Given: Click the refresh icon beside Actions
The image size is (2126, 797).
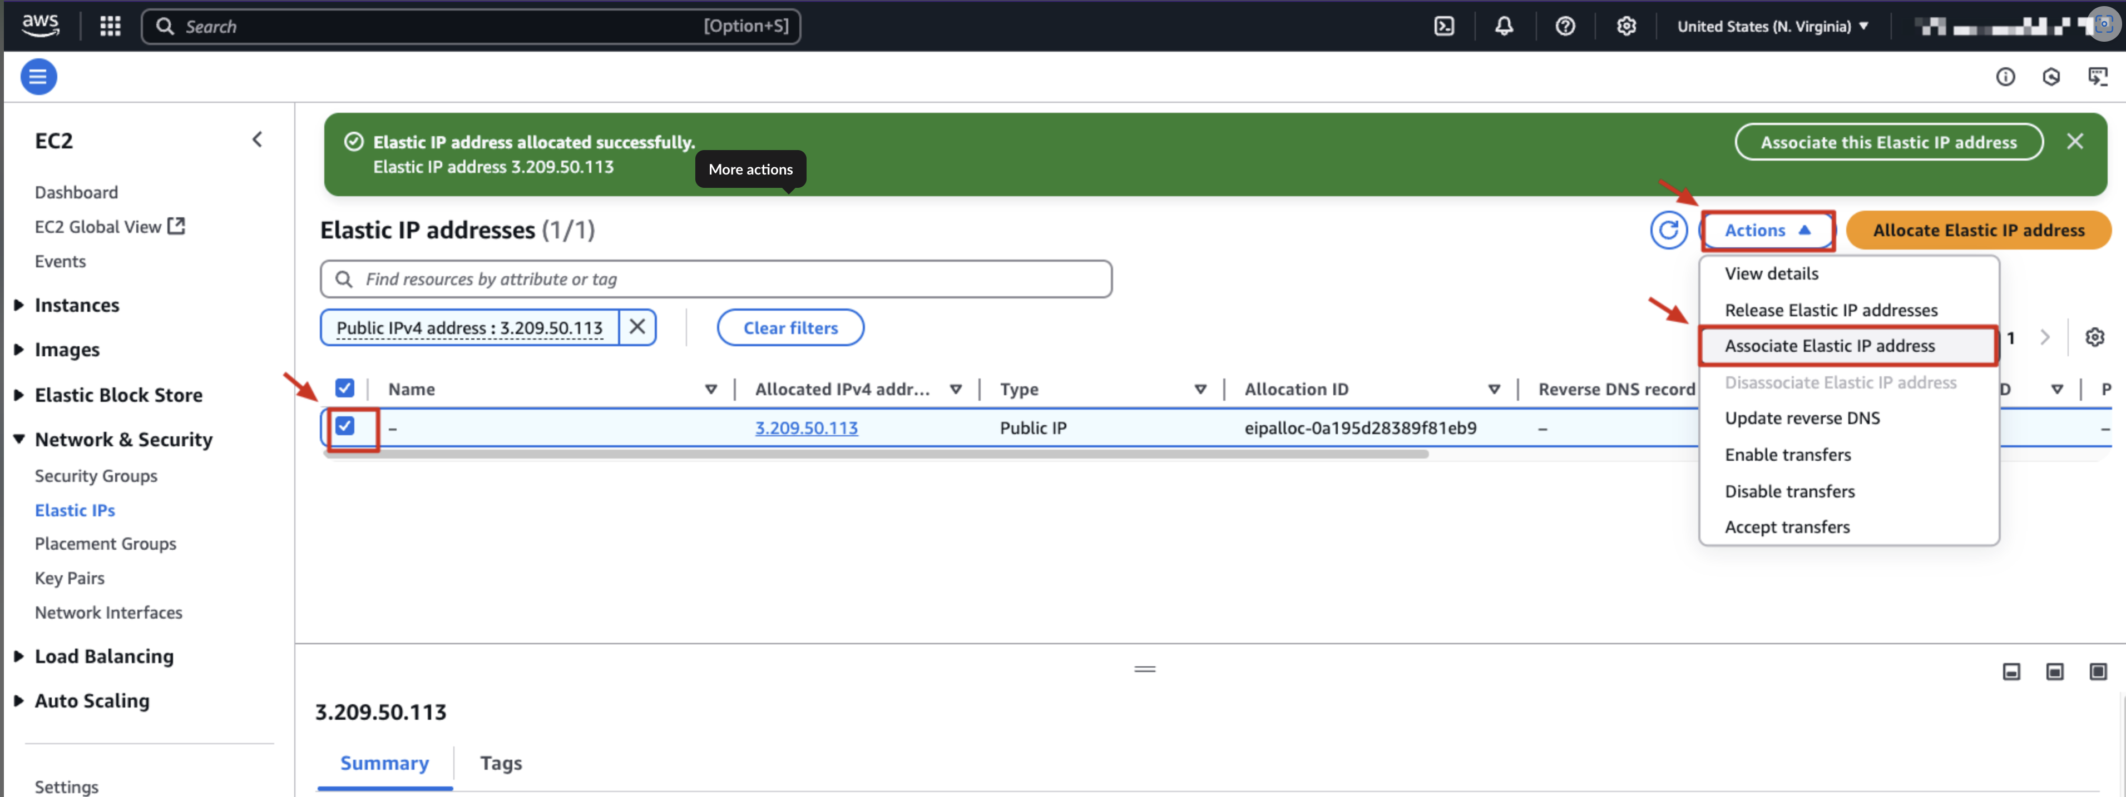Looking at the screenshot, I should click(1668, 230).
